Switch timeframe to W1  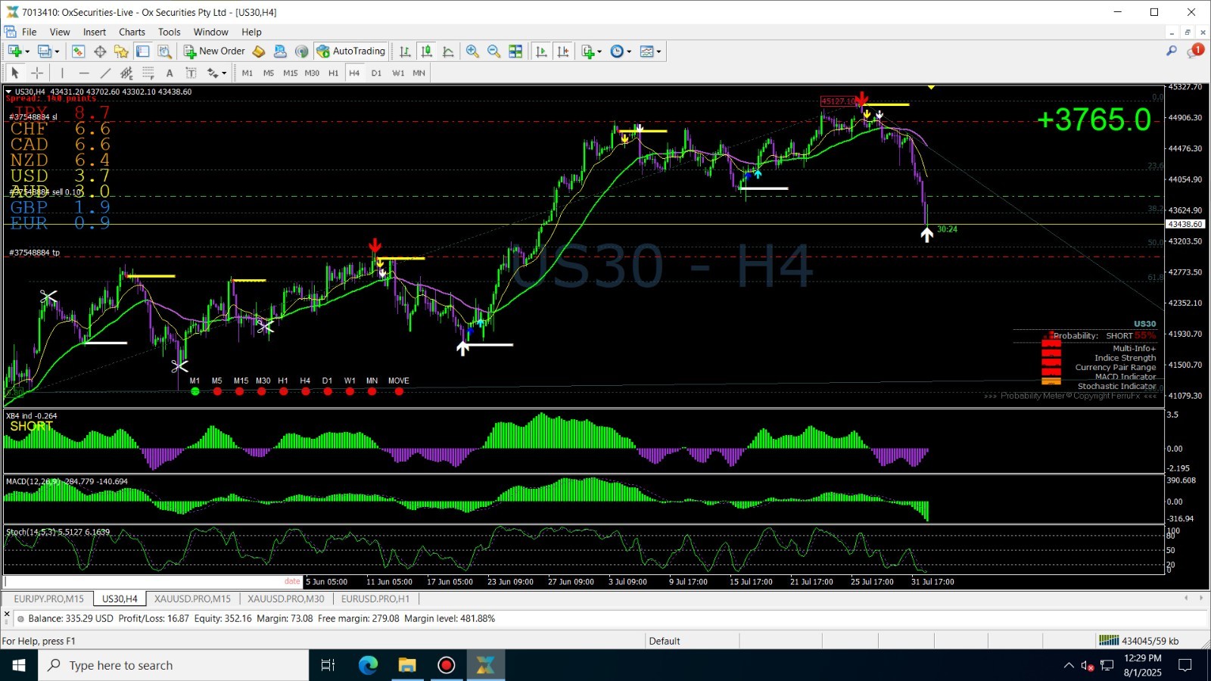pos(398,73)
